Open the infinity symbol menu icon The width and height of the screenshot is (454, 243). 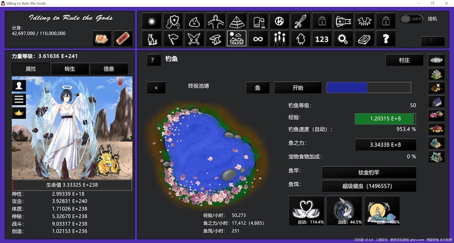258,39
